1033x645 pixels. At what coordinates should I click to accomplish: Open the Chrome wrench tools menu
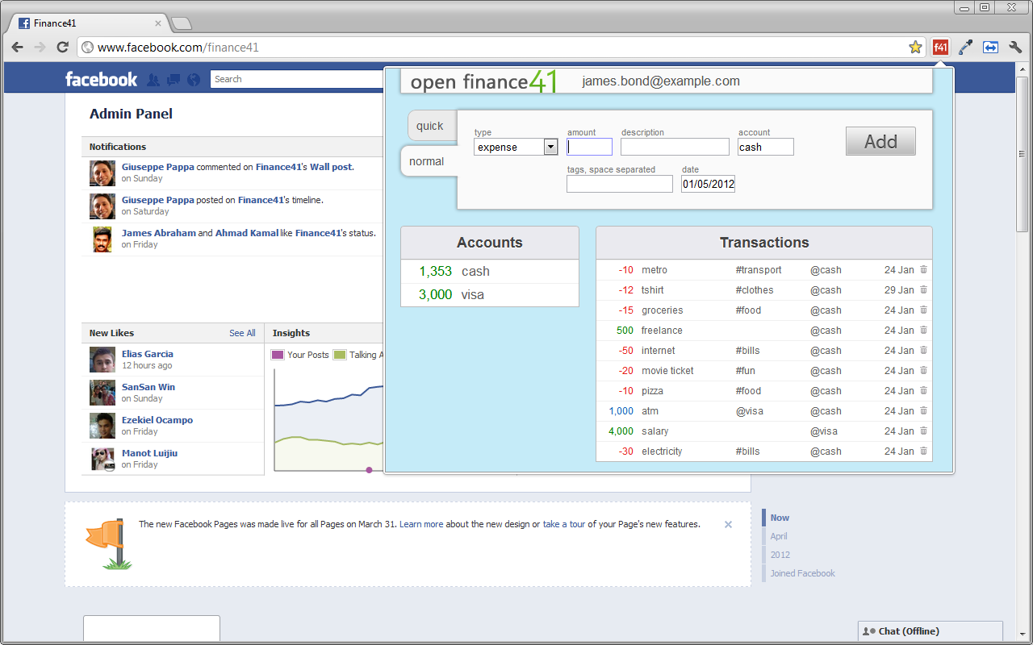(1015, 47)
